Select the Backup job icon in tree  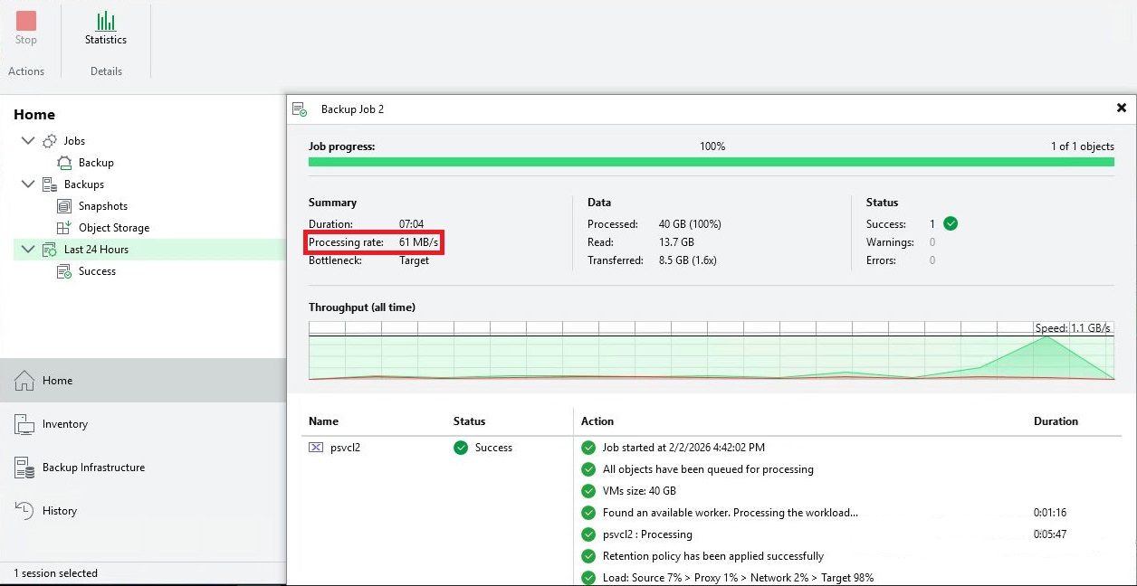[x=64, y=163]
